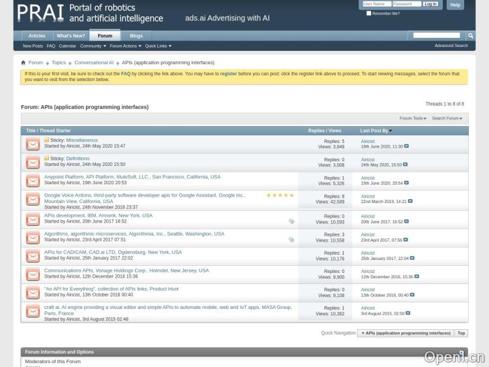Click the Help button

click(x=455, y=5)
